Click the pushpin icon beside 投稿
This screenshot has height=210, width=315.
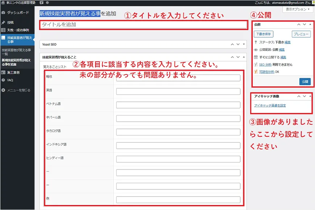pyautogui.click(x=3, y=22)
